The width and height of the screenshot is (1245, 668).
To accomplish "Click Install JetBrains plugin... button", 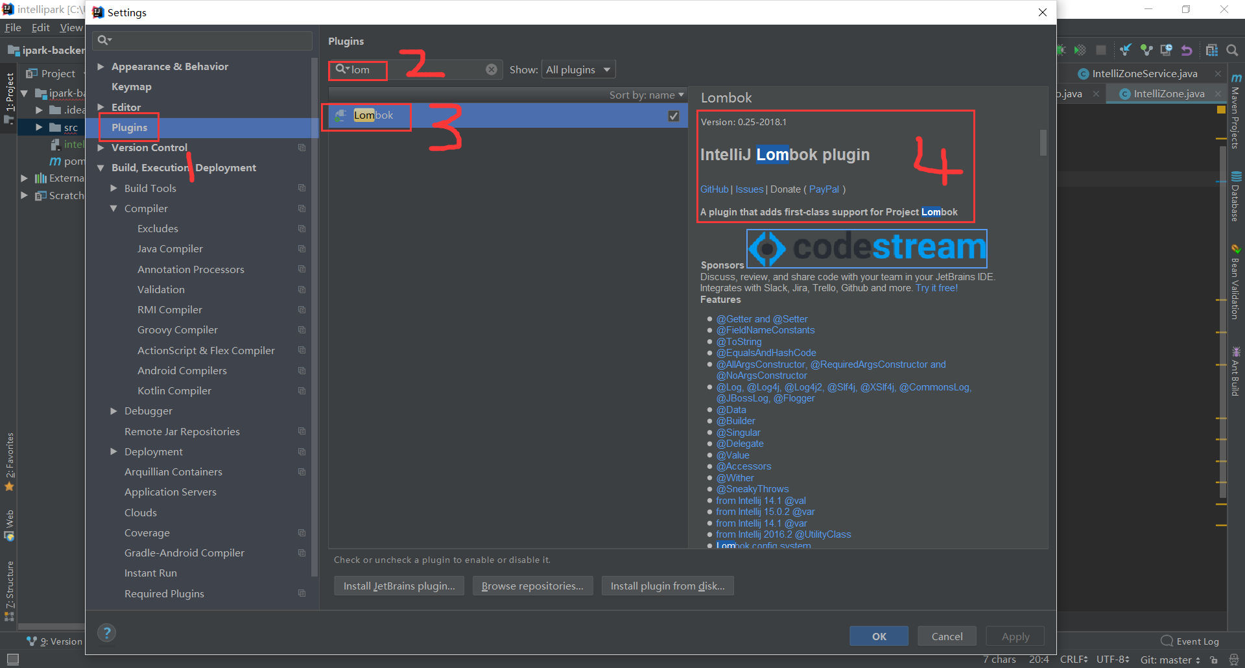I will pyautogui.click(x=399, y=586).
